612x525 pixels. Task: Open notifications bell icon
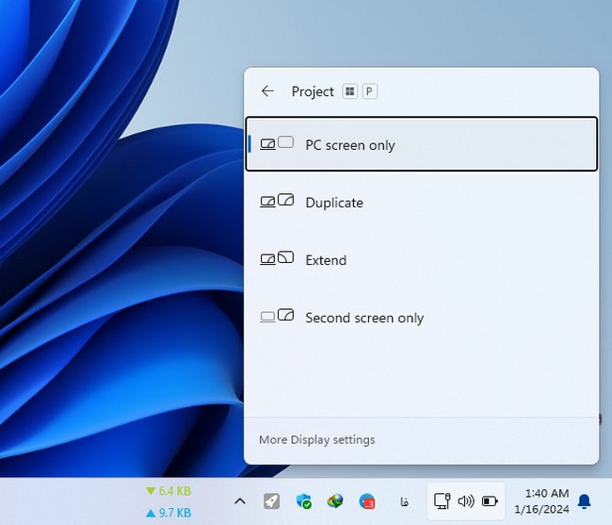coord(585,501)
